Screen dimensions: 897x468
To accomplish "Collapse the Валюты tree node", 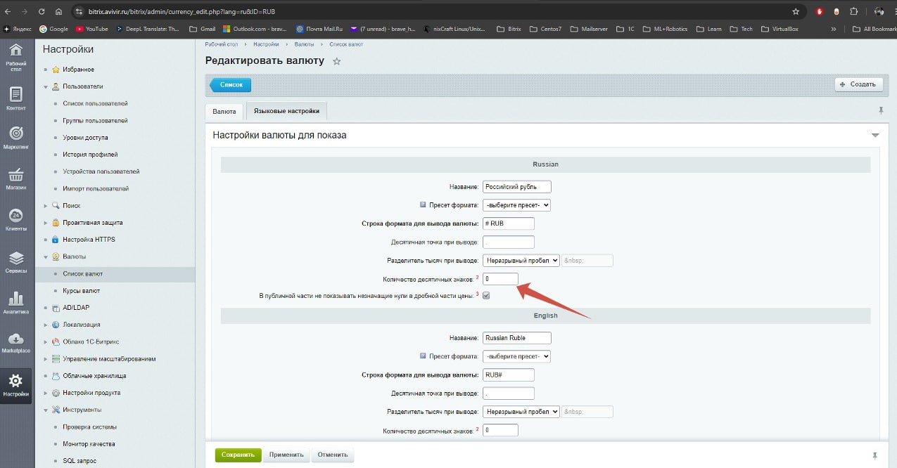I will point(46,257).
